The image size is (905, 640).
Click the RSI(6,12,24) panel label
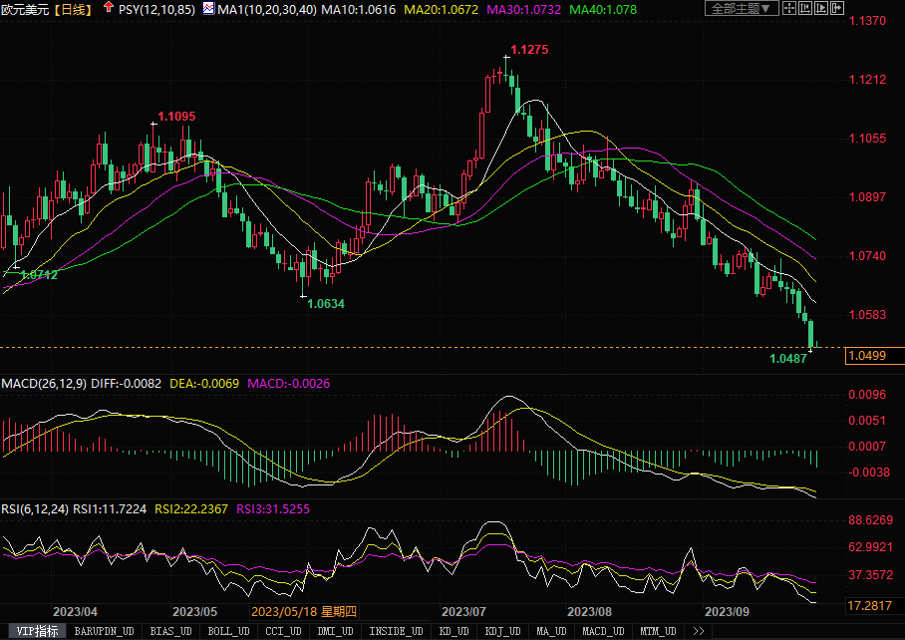coord(35,508)
